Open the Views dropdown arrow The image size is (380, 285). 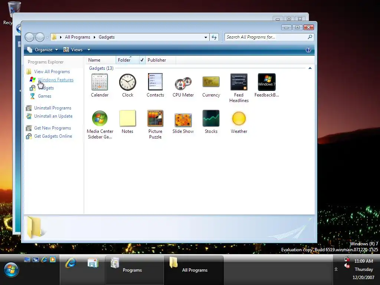(x=89, y=50)
